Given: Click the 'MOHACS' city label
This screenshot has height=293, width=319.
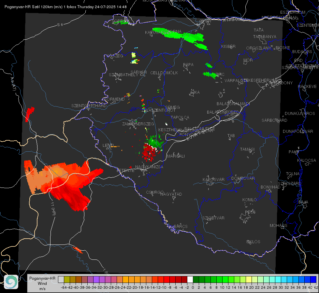Looking at the screenshot, I should coord(279,226).
